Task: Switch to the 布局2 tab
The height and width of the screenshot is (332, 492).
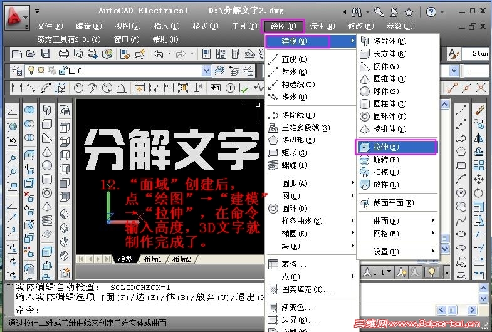Action: pyautogui.click(x=181, y=259)
